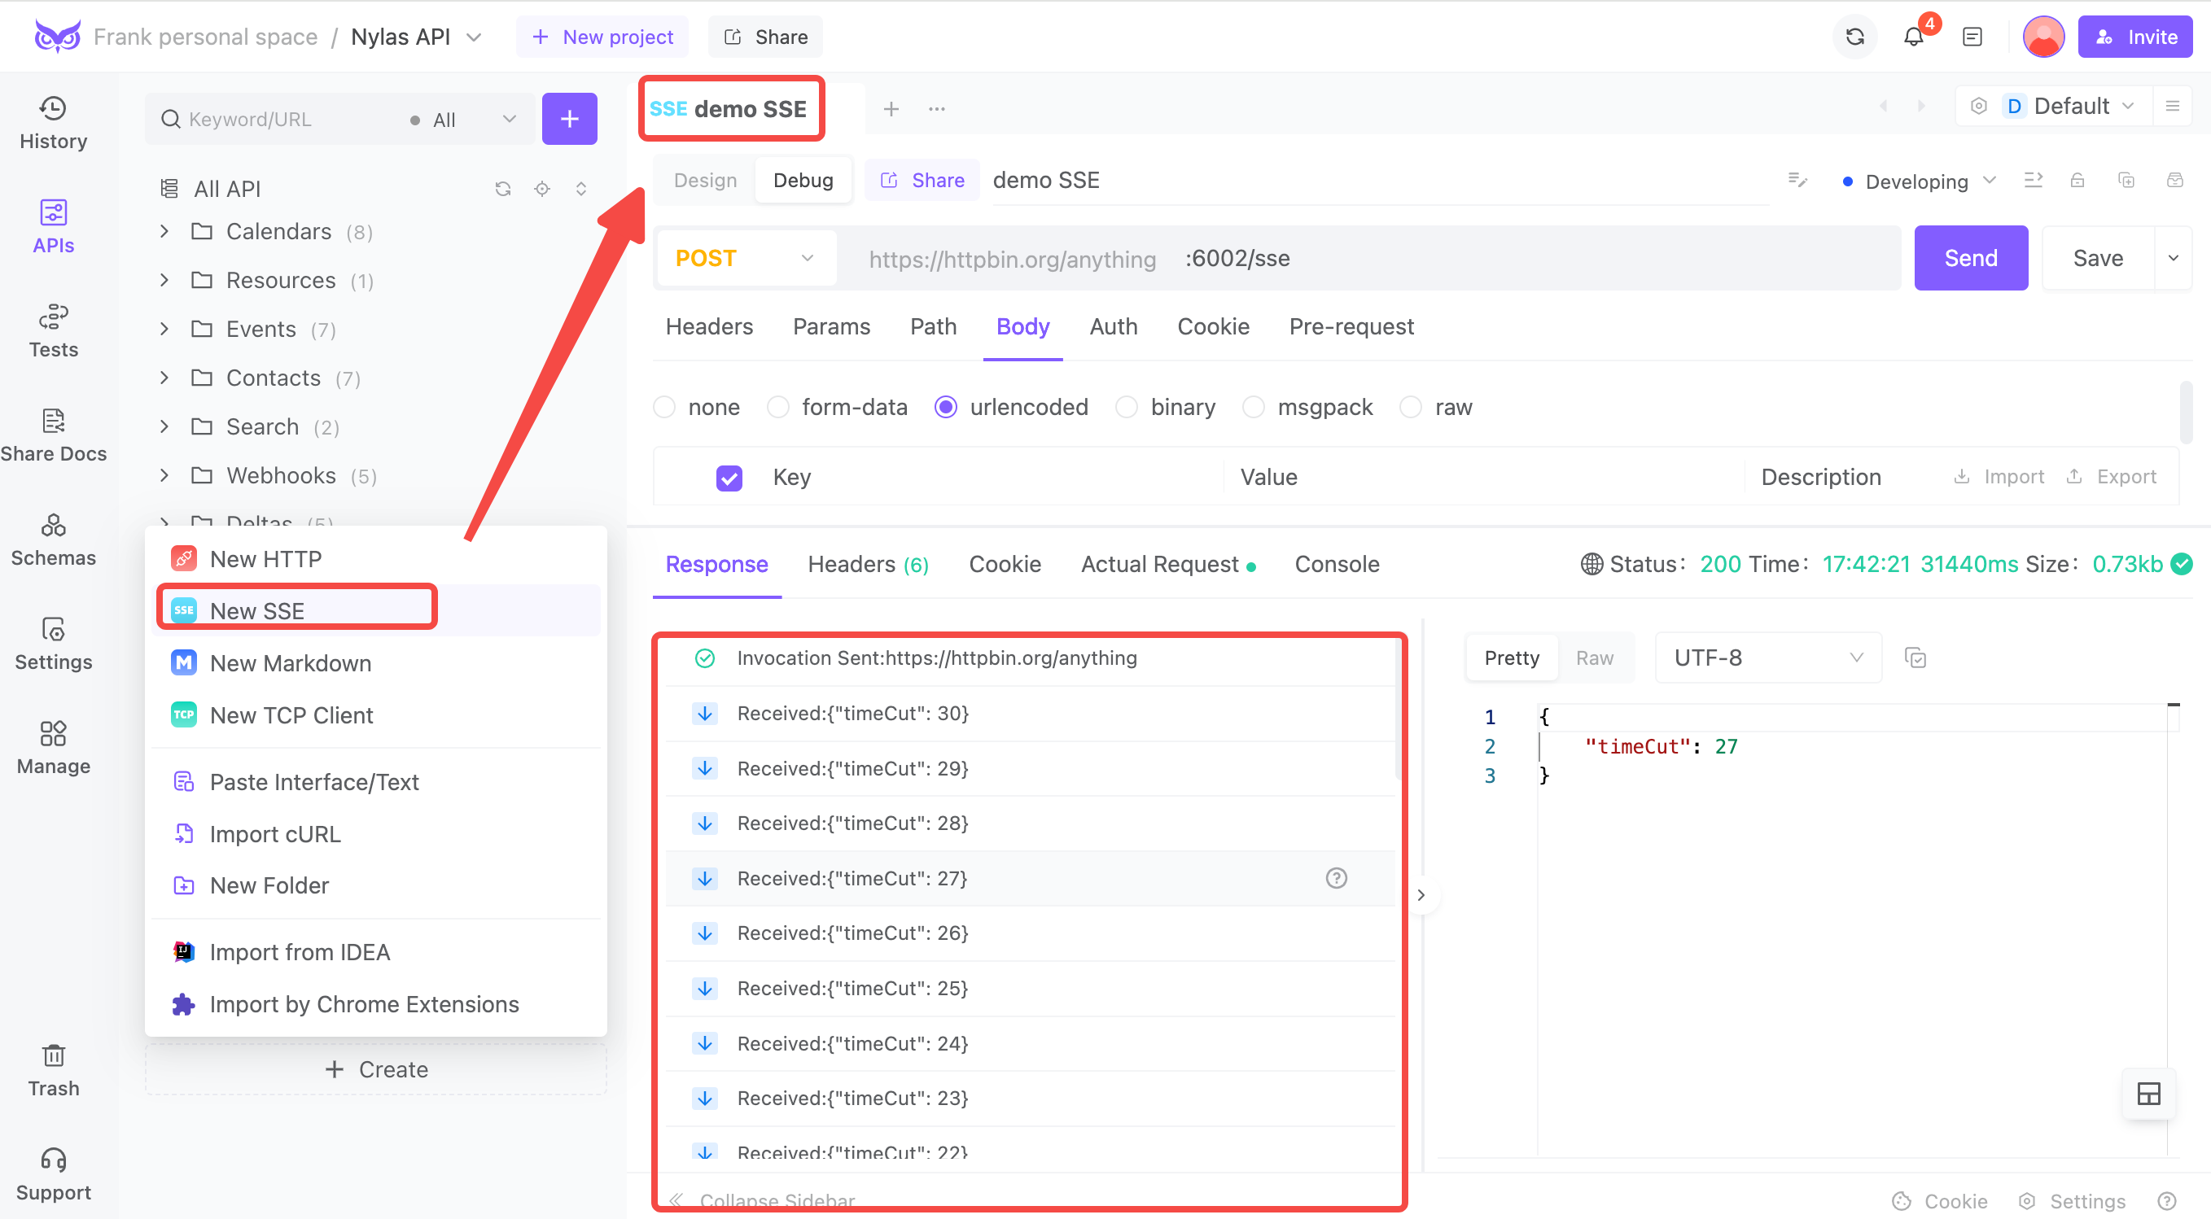Click the Manage panel icon
Viewport: 2211px width, 1219px height.
point(51,736)
